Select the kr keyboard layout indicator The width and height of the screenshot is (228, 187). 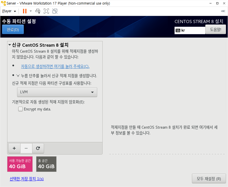point(190,30)
